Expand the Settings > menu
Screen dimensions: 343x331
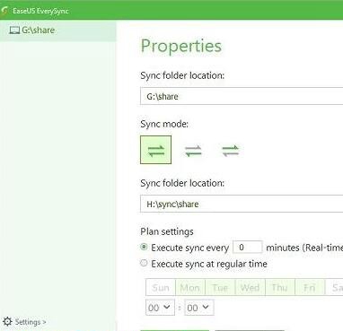point(31,322)
